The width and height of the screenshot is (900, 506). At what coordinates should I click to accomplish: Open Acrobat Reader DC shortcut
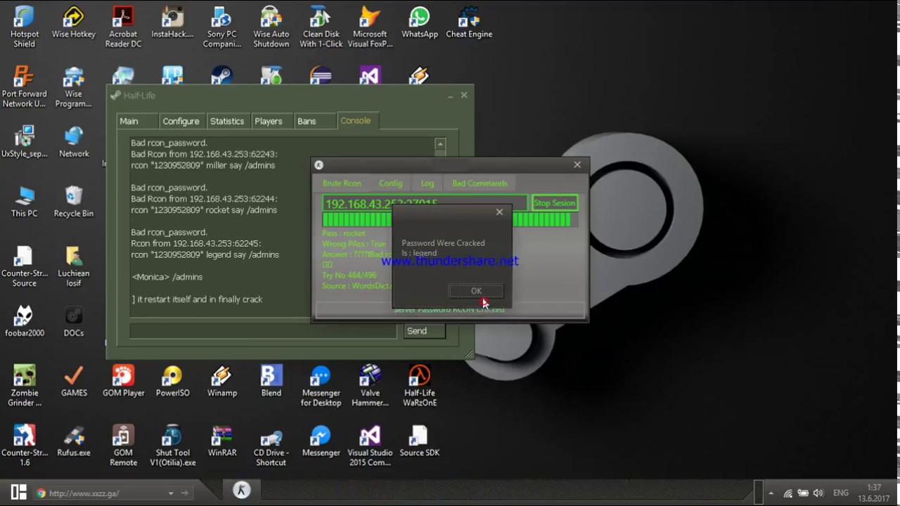pyautogui.click(x=123, y=27)
